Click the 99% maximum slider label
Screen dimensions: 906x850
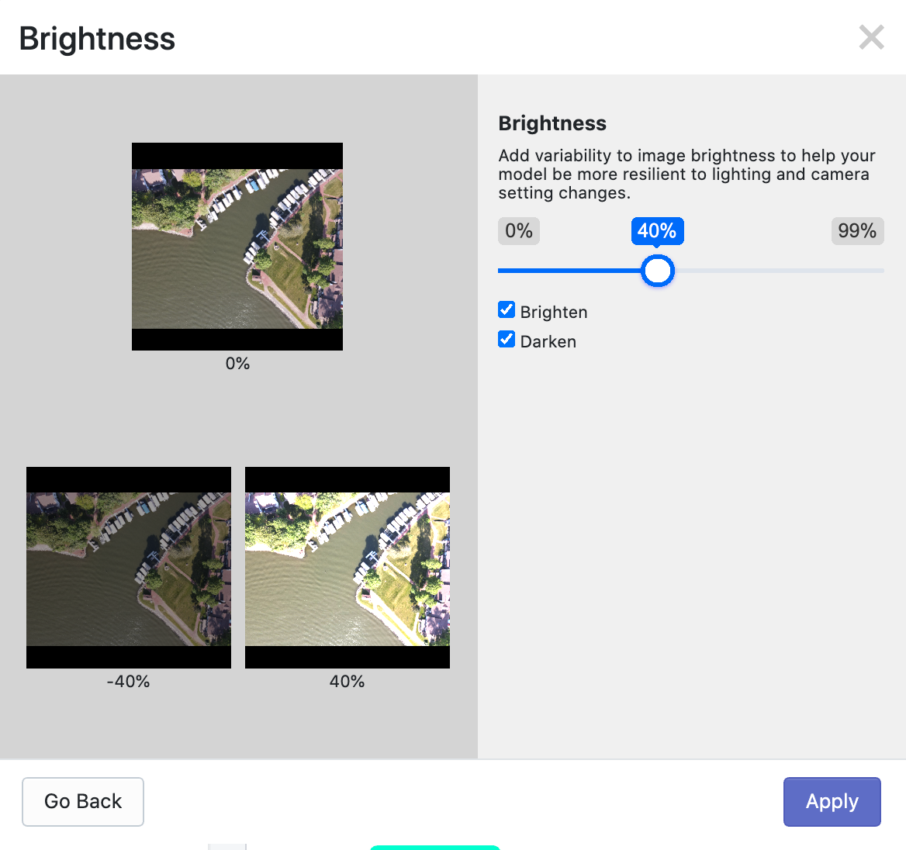click(857, 230)
